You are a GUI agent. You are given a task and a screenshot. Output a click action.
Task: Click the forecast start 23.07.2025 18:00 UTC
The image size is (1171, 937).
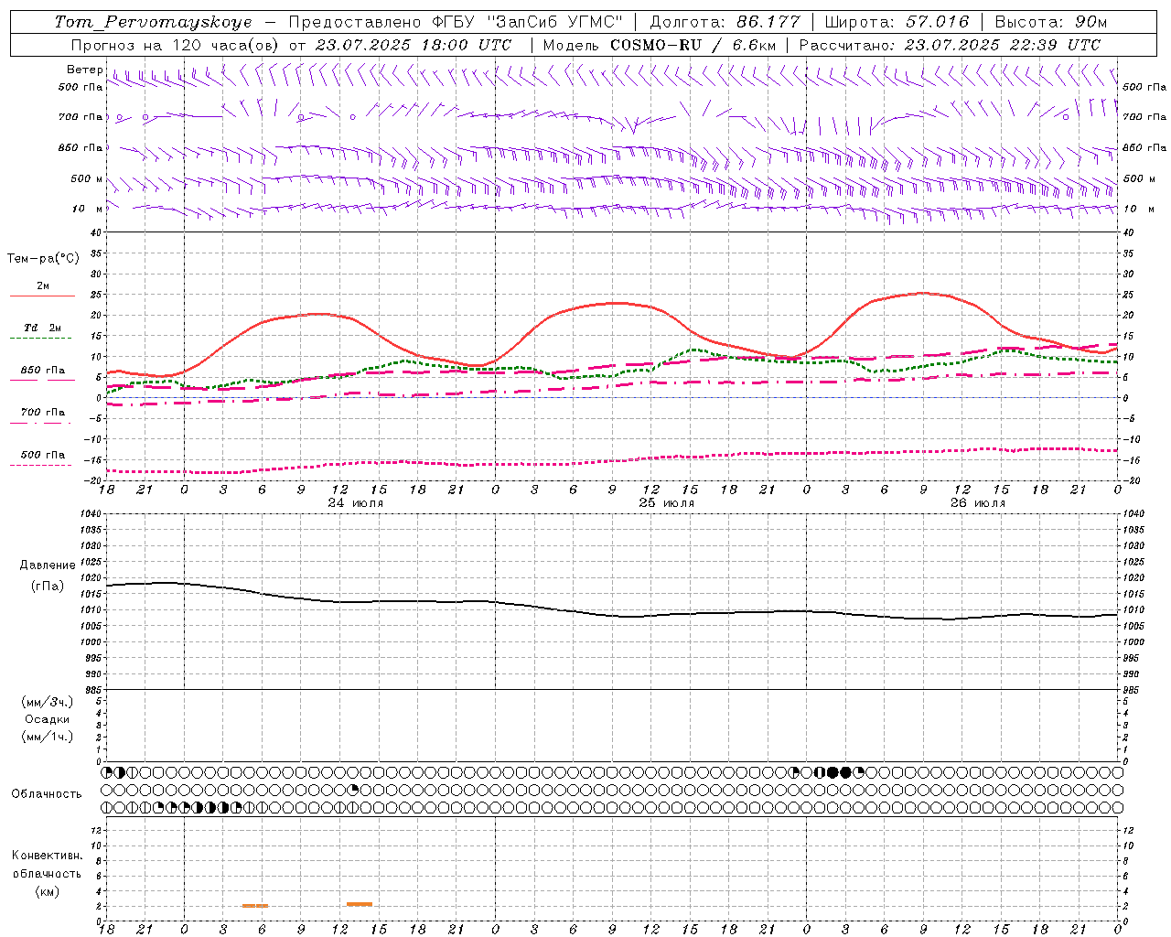pyautogui.click(x=413, y=45)
